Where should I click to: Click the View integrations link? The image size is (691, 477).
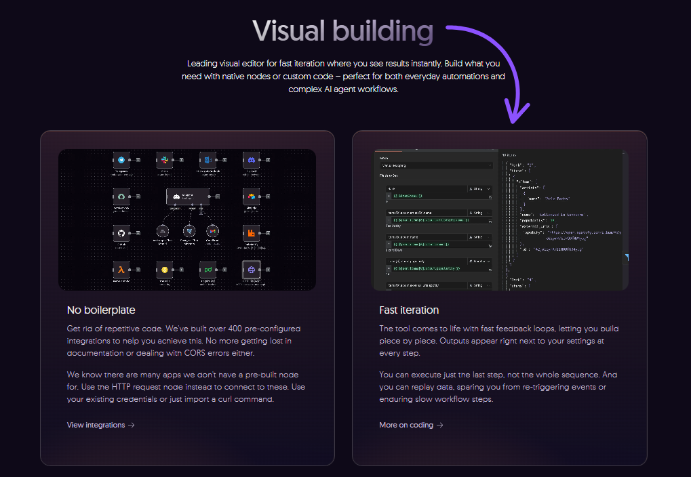pos(100,425)
